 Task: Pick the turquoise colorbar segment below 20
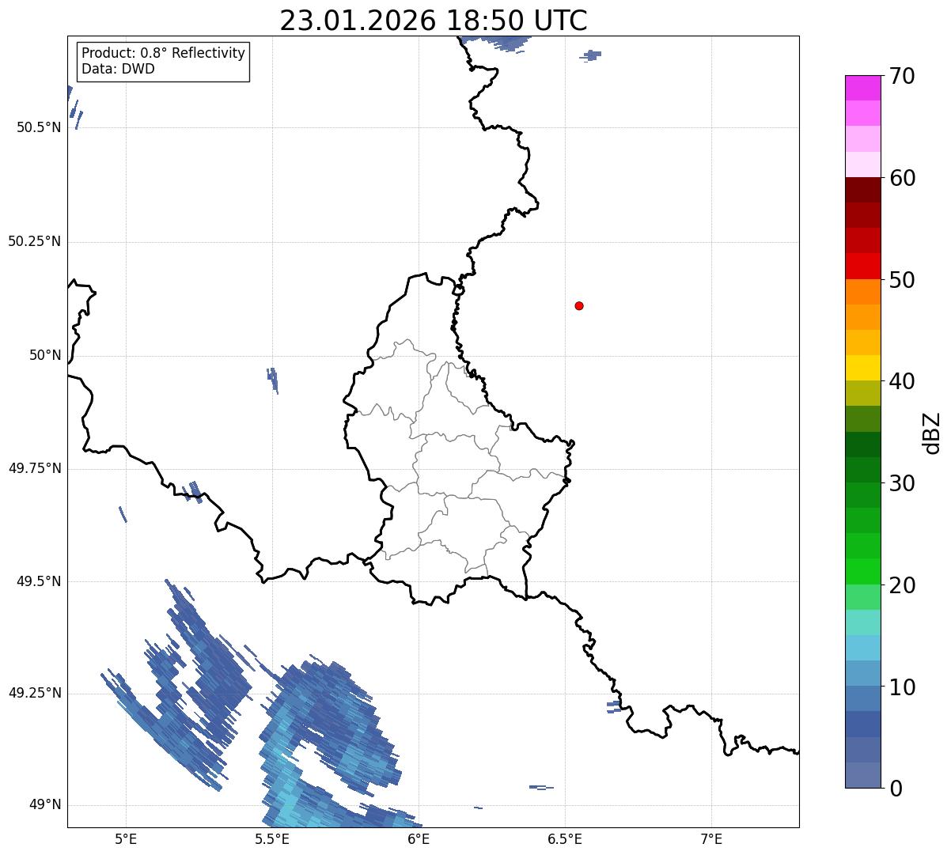pyautogui.click(x=862, y=622)
